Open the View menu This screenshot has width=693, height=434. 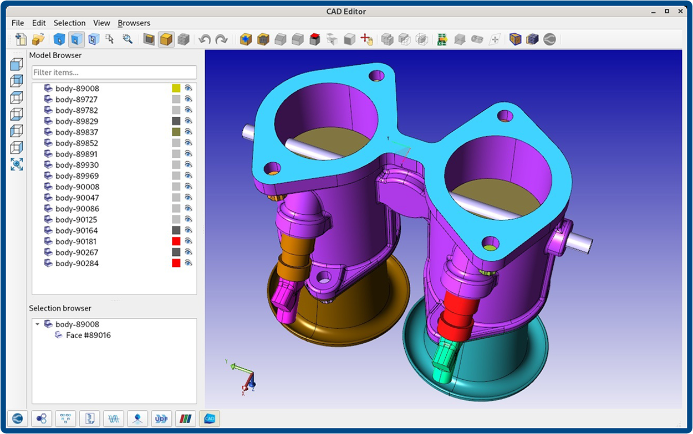(101, 23)
